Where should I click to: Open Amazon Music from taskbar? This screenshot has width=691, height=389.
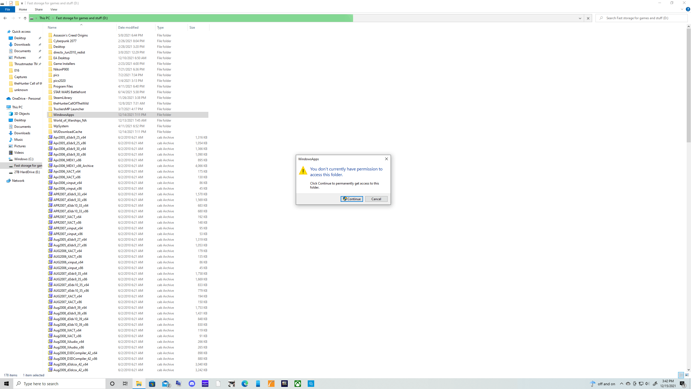click(205, 384)
